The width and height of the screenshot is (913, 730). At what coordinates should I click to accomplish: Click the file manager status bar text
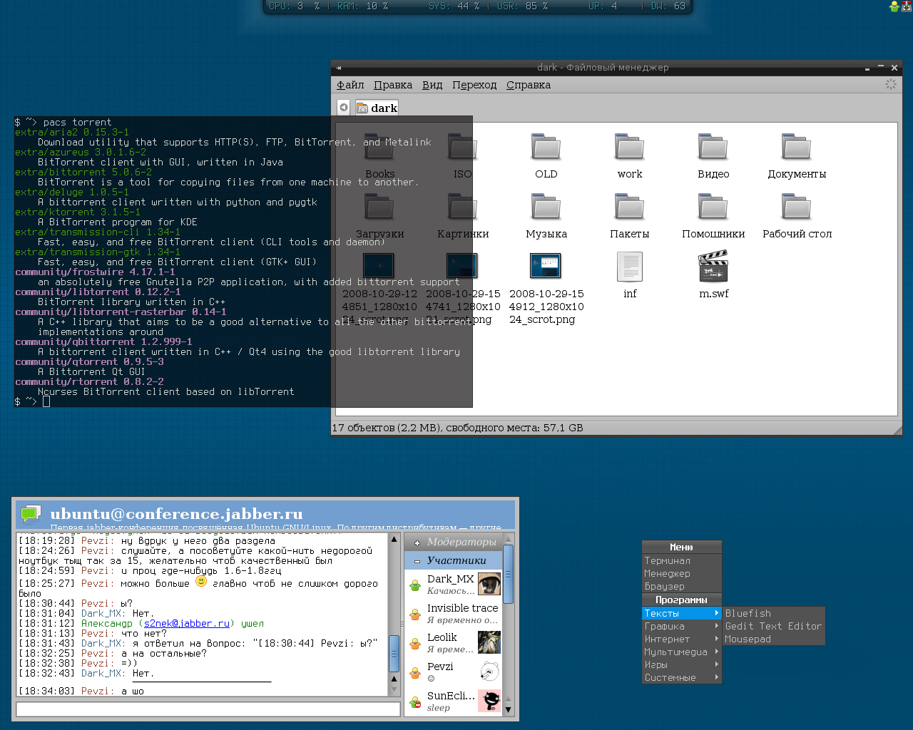(x=457, y=428)
